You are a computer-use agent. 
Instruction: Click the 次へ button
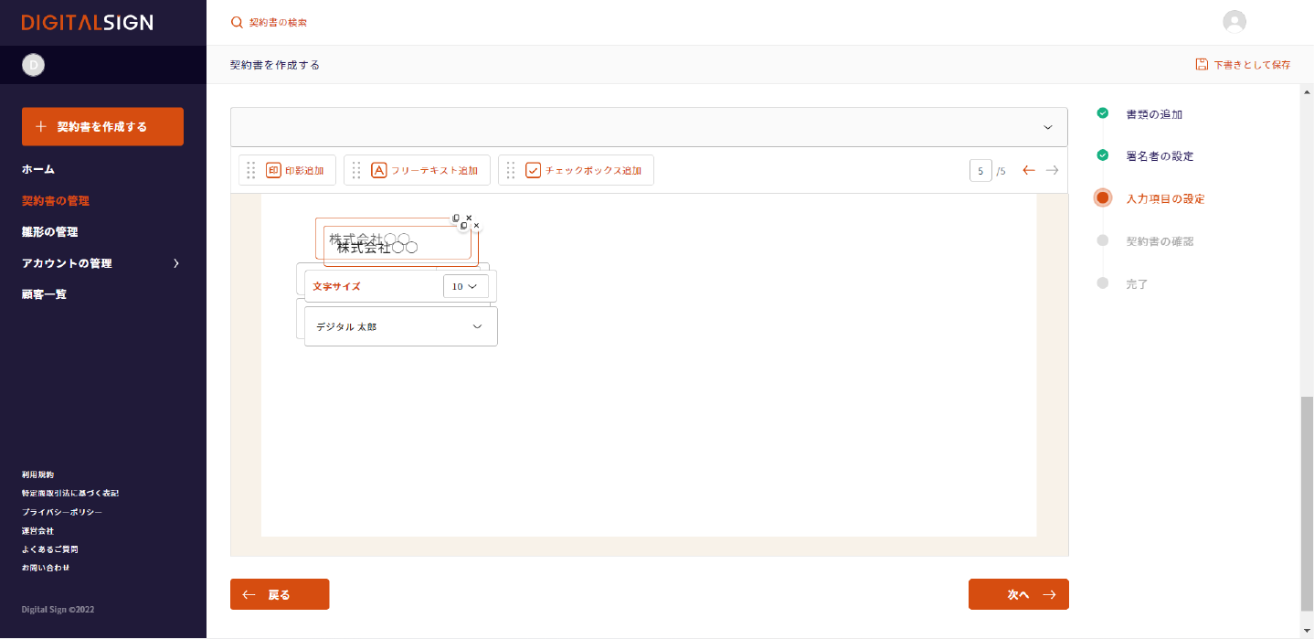pos(1018,594)
